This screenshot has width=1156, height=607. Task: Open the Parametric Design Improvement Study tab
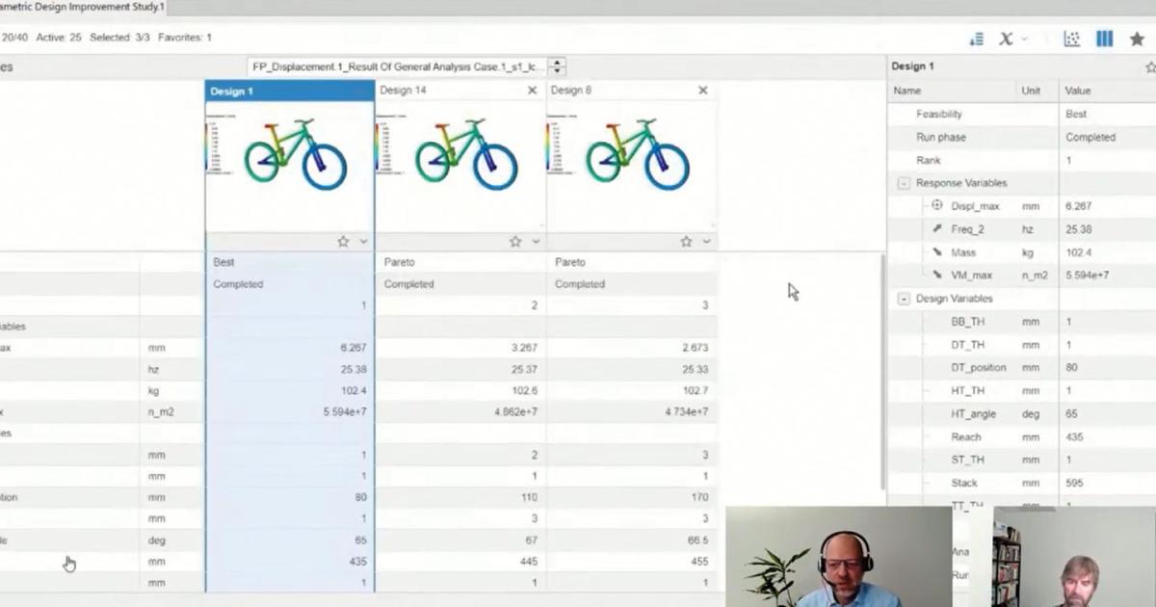tap(82, 7)
